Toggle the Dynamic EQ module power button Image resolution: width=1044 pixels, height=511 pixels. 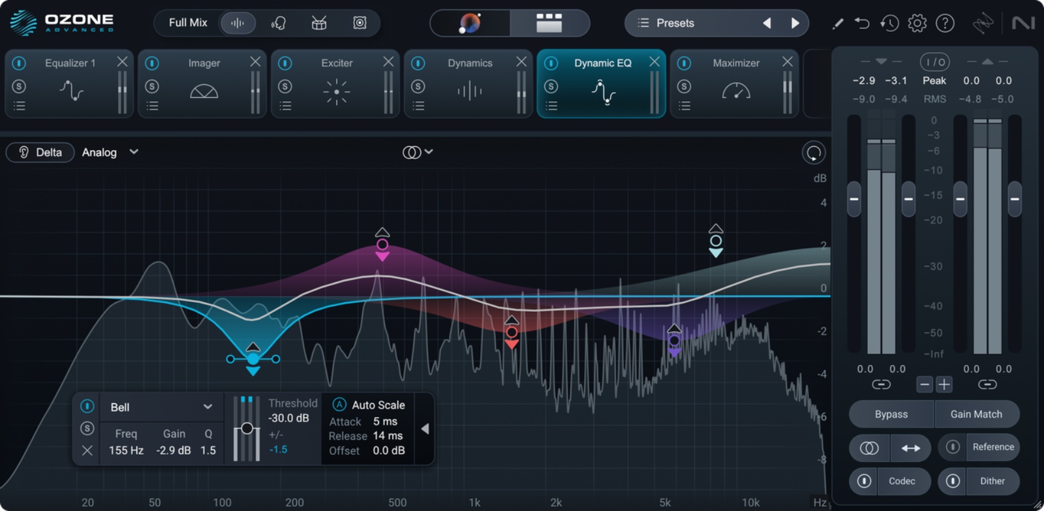pos(551,63)
